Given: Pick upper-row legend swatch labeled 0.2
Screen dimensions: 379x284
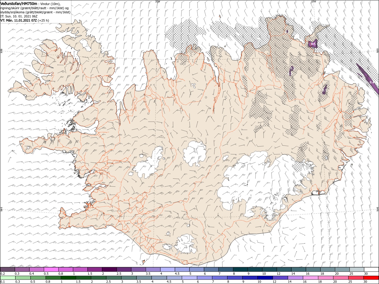Looking at the screenshot, I should (x=8, y=269).
